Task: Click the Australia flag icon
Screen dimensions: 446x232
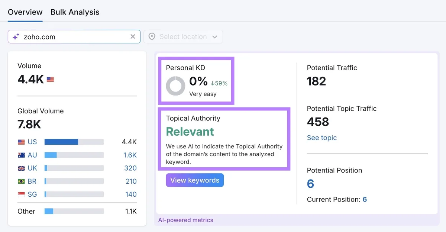Action: click(21, 155)
